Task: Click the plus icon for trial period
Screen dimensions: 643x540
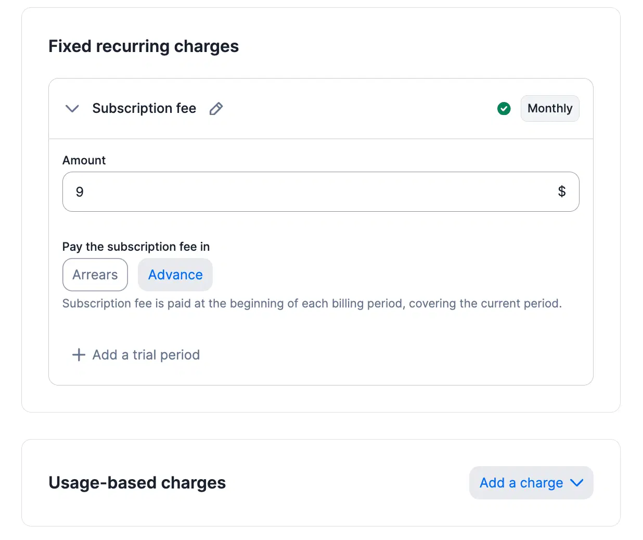Action: [79, 355]
